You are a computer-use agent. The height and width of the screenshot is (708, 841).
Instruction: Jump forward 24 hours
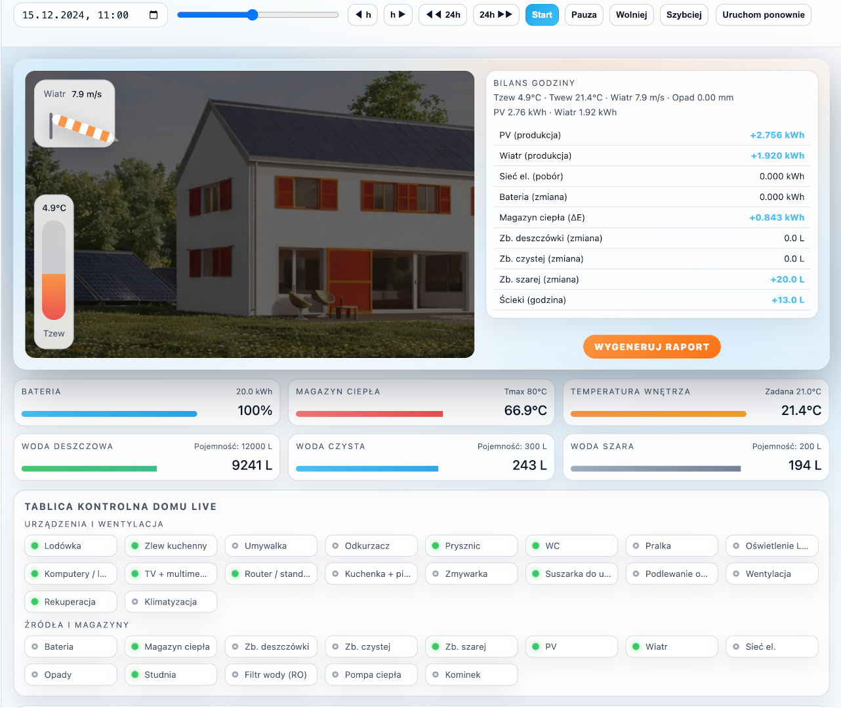(x=495, y=14)
